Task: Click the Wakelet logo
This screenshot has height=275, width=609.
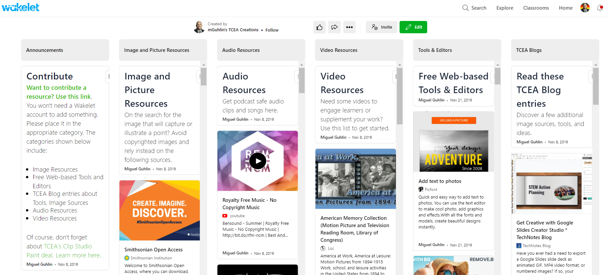Action: pyautogui.click(x=21, y=7)
